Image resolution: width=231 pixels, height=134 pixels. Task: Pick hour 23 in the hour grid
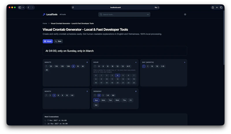click(134, 83)
